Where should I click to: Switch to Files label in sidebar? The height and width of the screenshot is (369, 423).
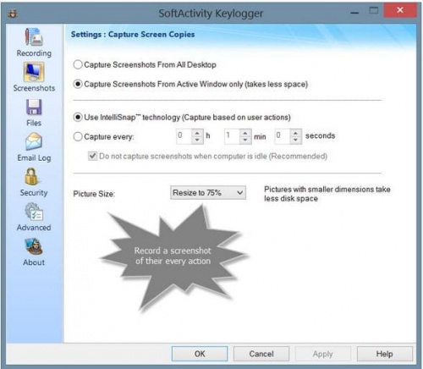coord(34,123)
